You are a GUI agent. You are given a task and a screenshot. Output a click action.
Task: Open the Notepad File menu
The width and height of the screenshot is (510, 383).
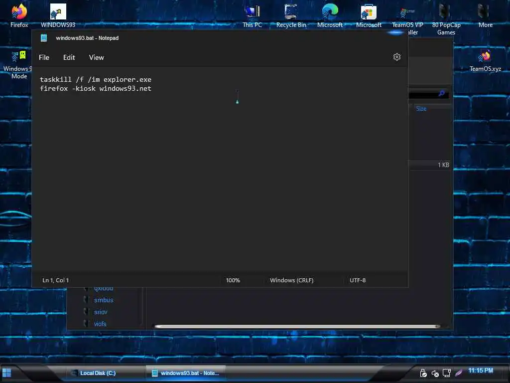(44, 57)
